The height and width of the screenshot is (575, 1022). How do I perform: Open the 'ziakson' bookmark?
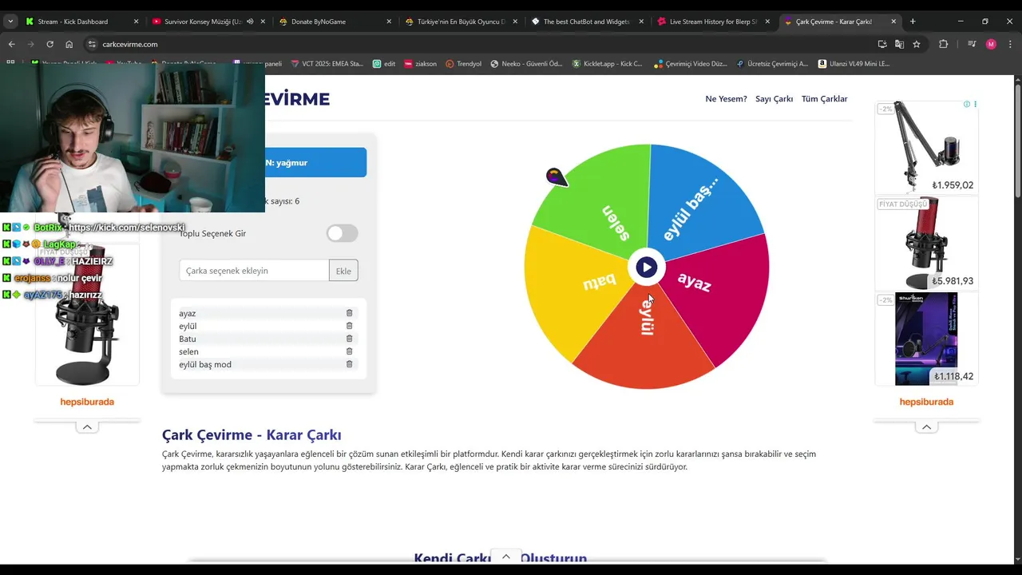[420, 64]
